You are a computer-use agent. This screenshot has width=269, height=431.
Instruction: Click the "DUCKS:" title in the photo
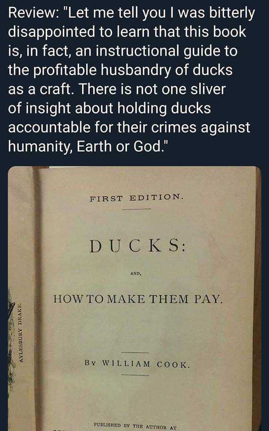tap(137, 246)
